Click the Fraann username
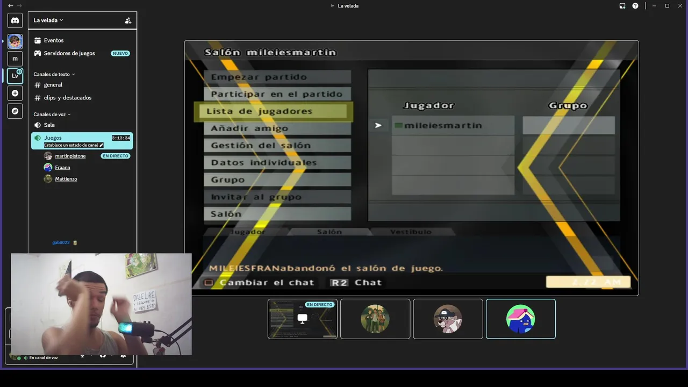This screenshot has height=387, width=688. coord(62,167)
